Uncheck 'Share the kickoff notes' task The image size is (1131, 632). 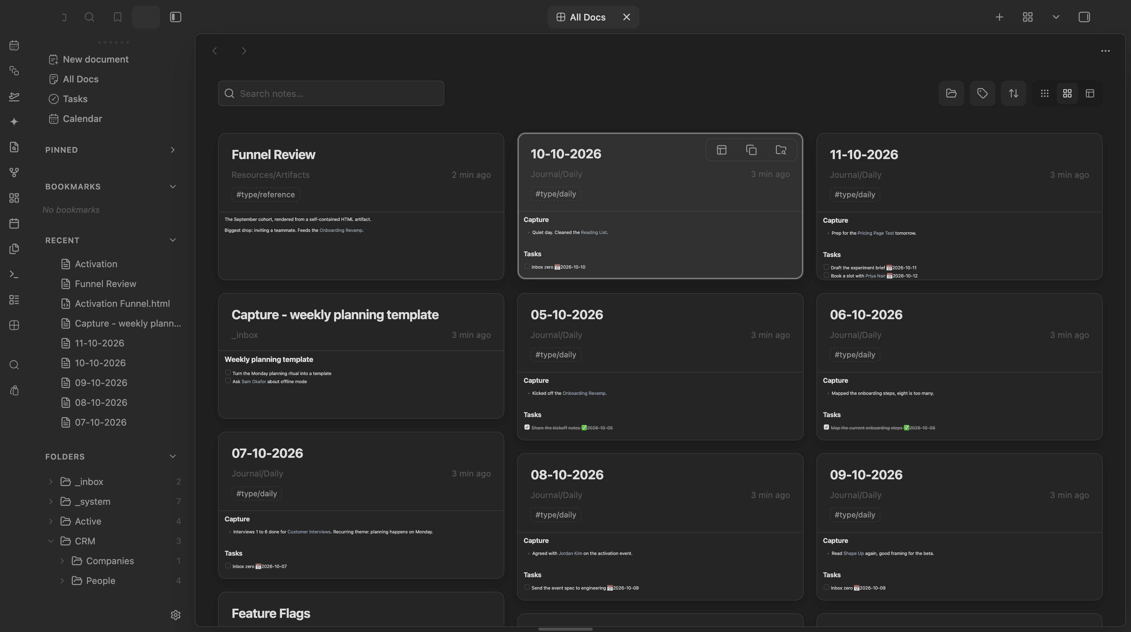(527, 427)
